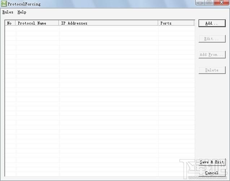Click the empty rules list area
The image size is (230, 181).
point(100,101)
